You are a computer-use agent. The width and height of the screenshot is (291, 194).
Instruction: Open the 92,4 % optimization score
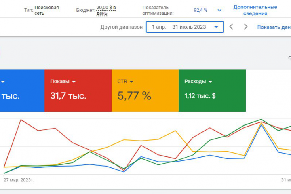click(201, 10)
